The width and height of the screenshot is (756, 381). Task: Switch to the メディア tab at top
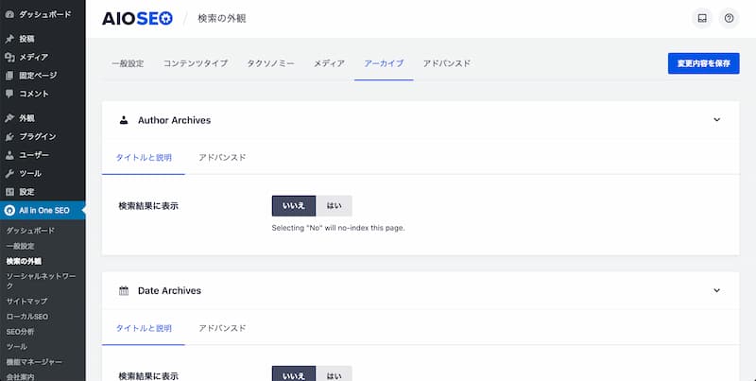329,63
